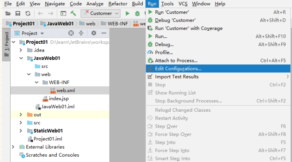Click the Forward navigation arrow
This screenshot has width=292, height=162.
[x=51, y=13]
